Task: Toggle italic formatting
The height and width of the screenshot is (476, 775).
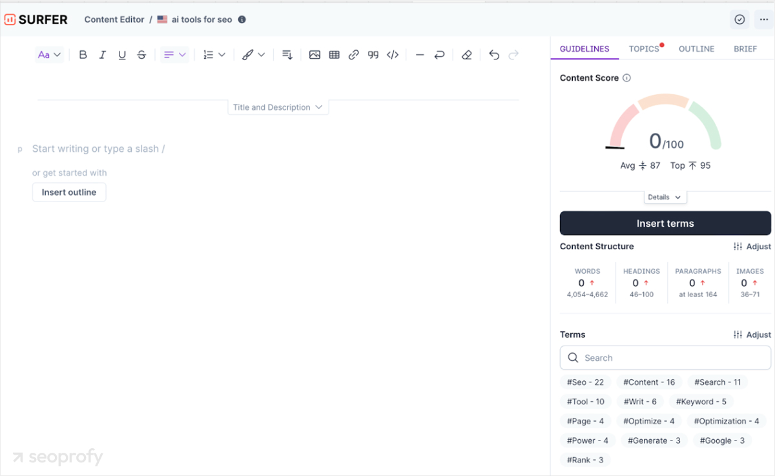Action: tap(102, 55)
